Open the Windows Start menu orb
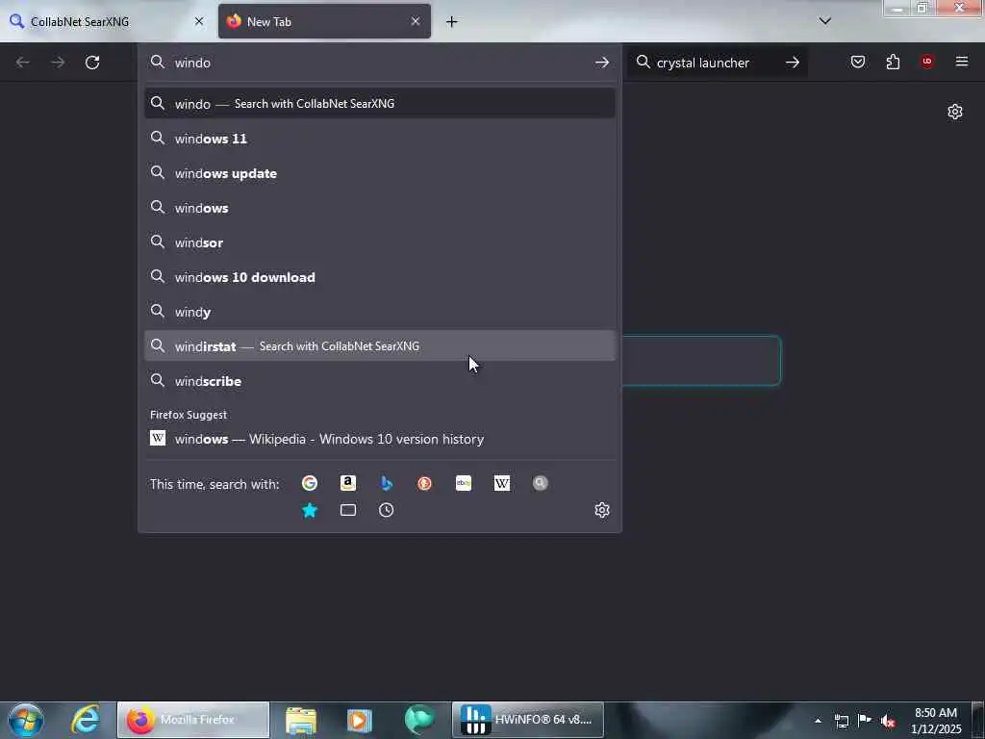Image resolution: width=985 pixels, height=739 pixels. [26, 720]
